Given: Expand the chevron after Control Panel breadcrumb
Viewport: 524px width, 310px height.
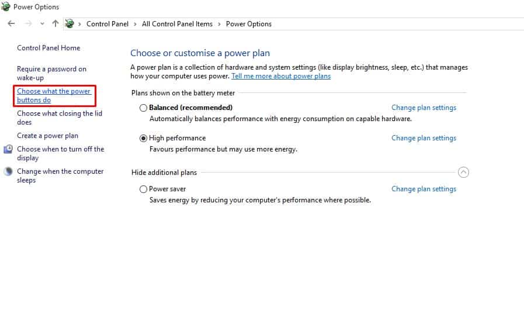Looking at the screenshot, I should [135, 24].
